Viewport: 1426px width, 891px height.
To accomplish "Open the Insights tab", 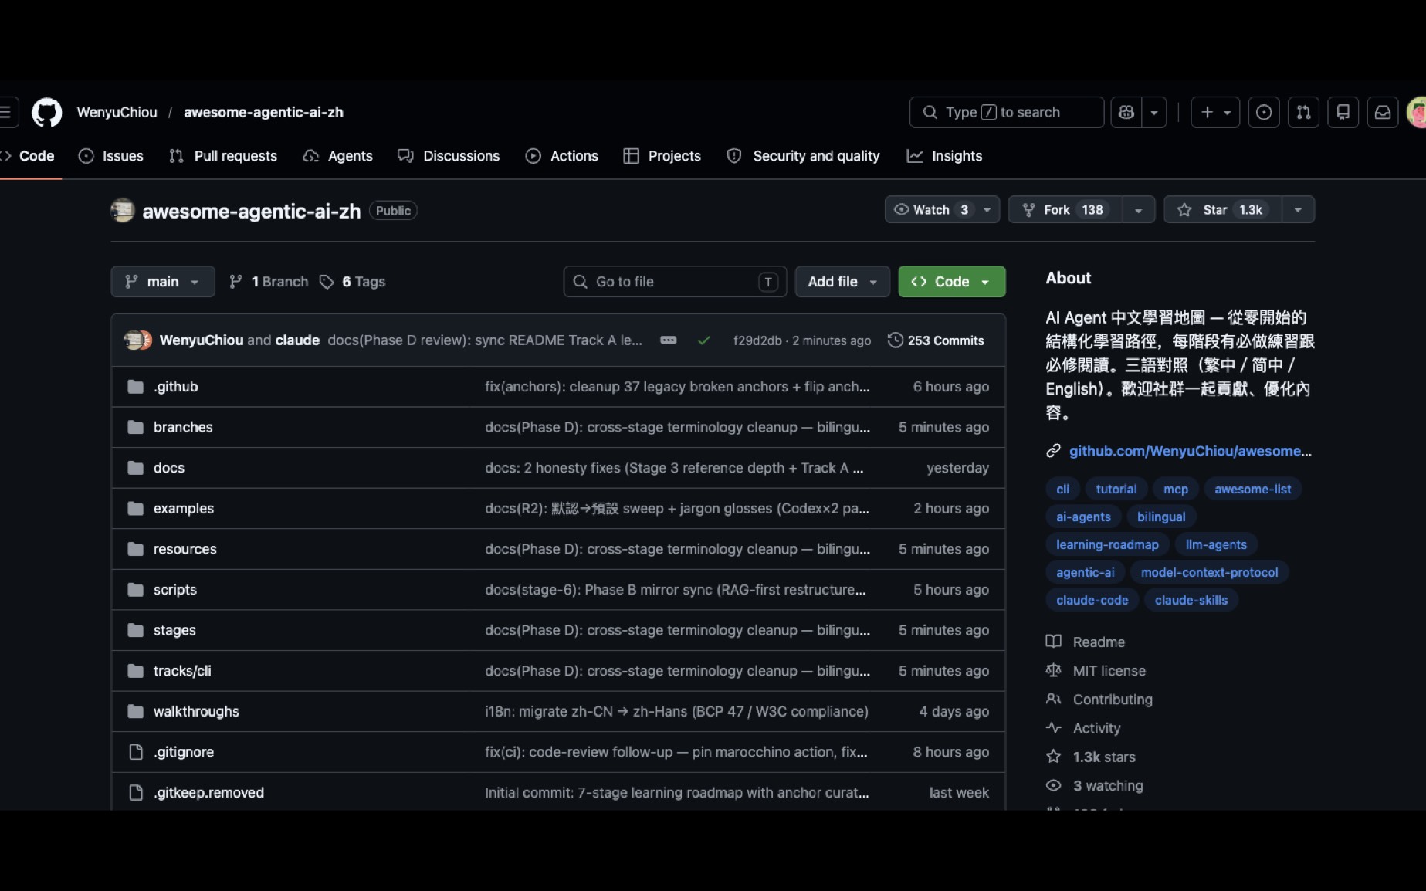I will (944, 156).
